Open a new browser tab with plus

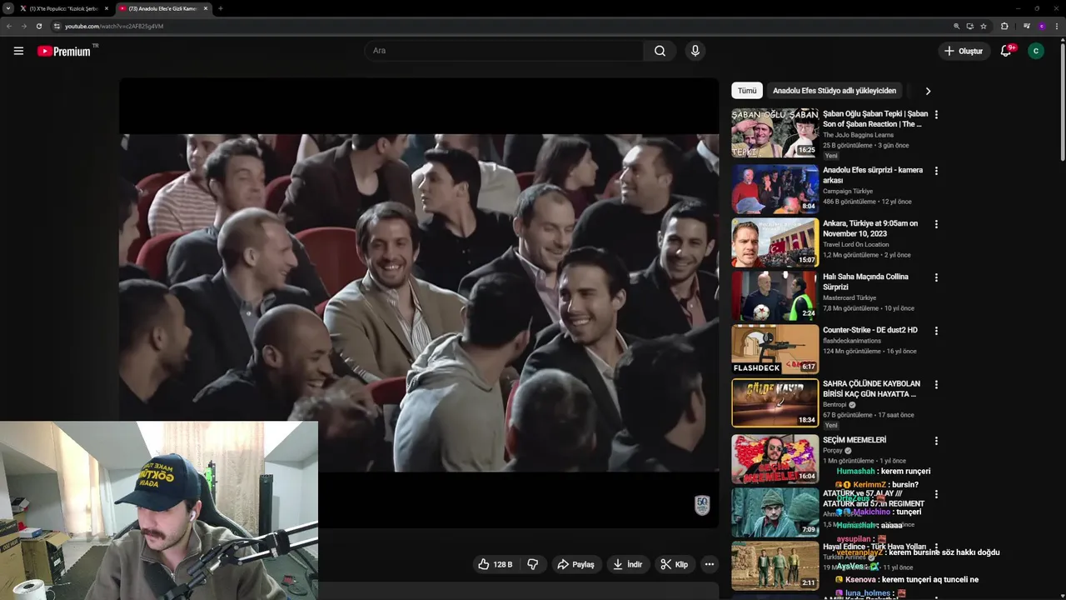(x=220, y=8)
